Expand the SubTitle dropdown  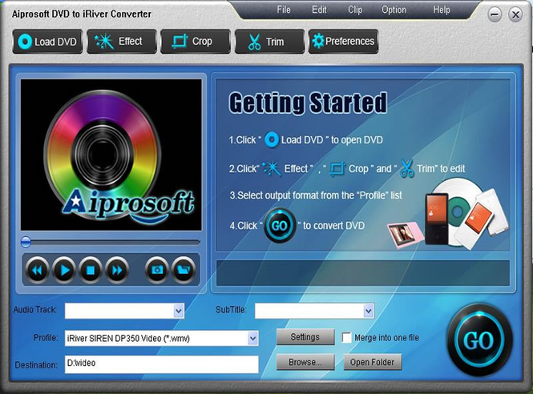click(x=369, y=311)
